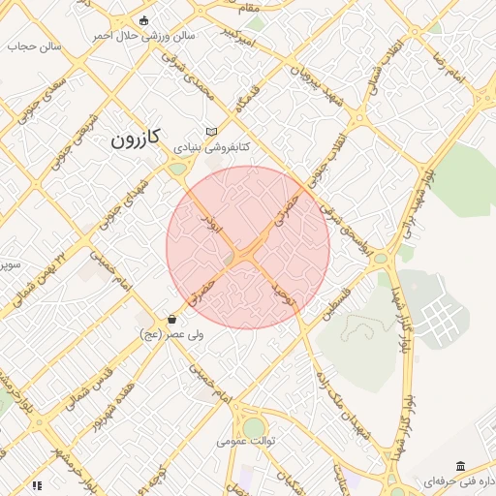Click the black exclamation-E marker icon
The width and height of the screenshot is (496, 496).
37,485
